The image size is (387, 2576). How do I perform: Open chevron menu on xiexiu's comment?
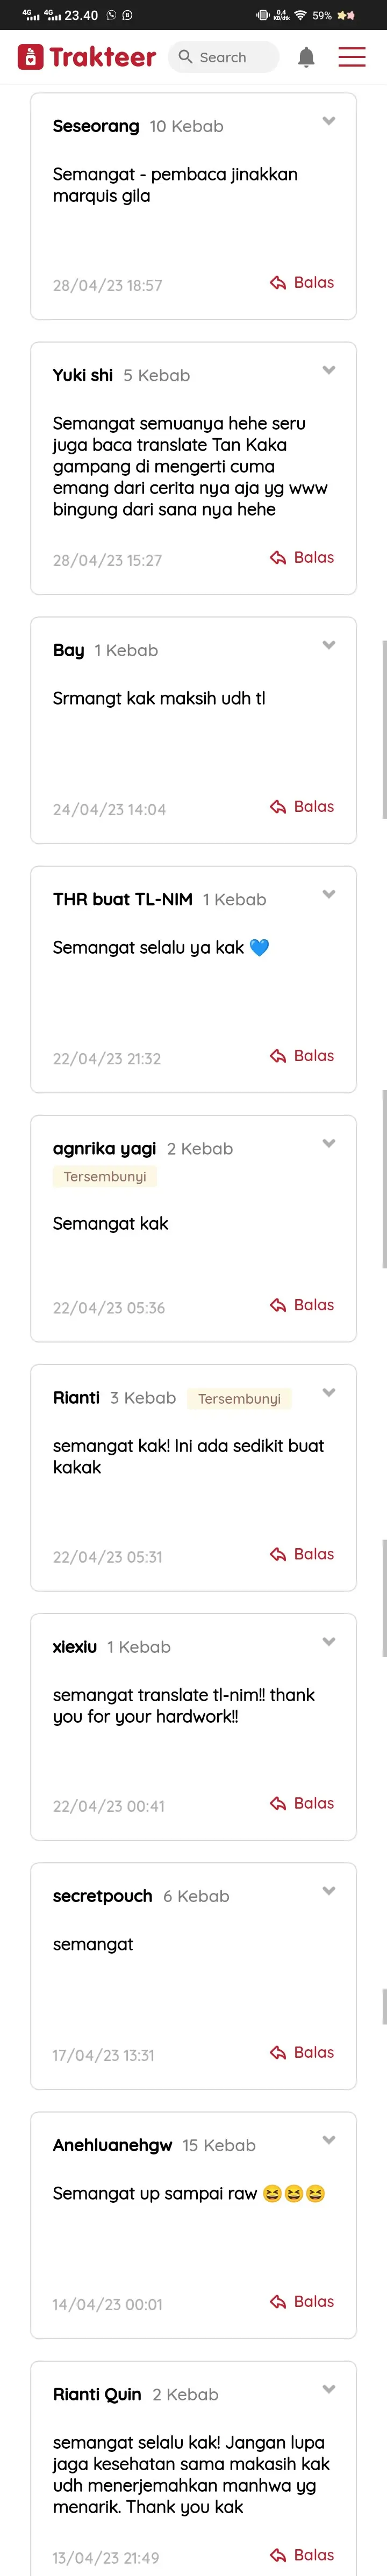pyautogui.click(x=328, y=1642)
